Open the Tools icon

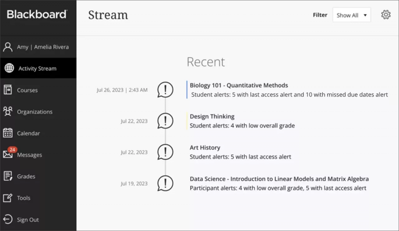click(9, 198)
